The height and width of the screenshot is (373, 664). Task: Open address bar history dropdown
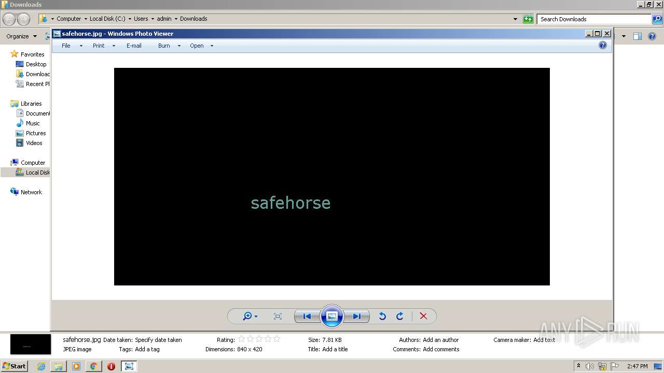(x=515, y=19)
